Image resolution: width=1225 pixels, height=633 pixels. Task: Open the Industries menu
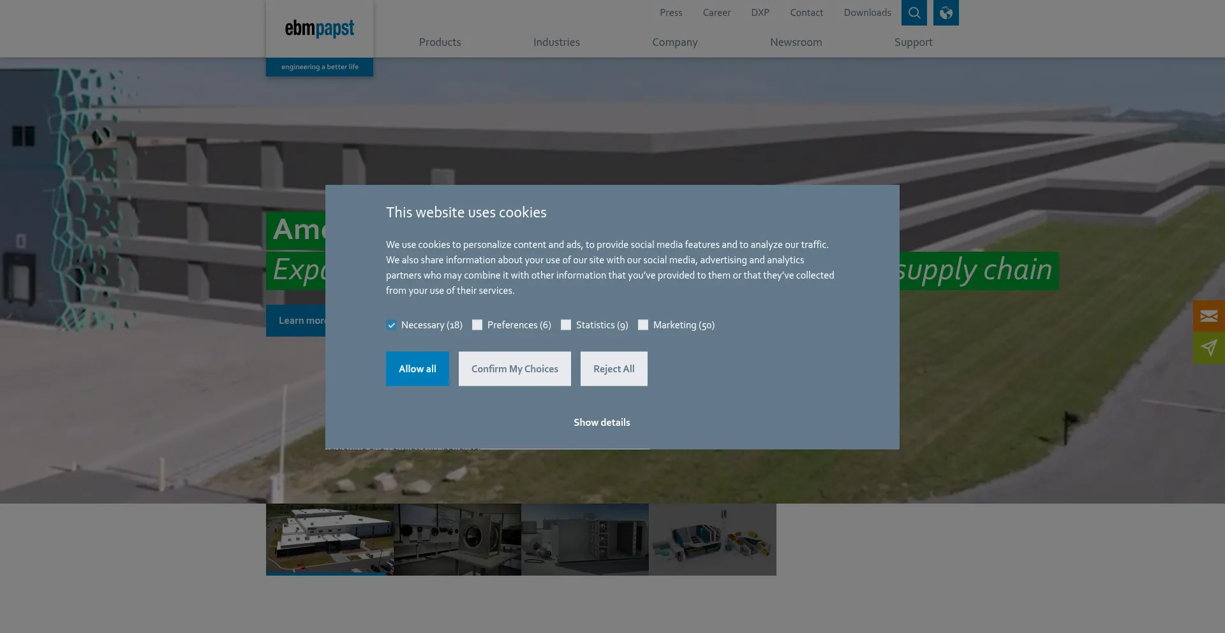[556, 42]
